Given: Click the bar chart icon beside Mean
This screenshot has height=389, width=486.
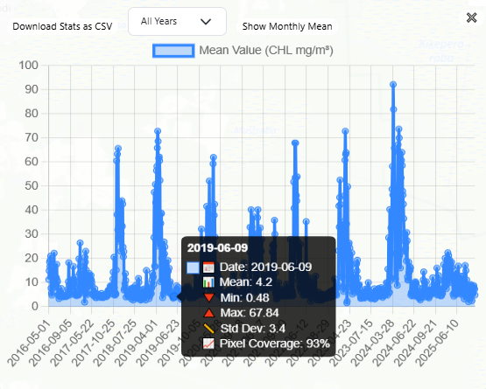Looking at the screenshot, I should click(208, 282).
